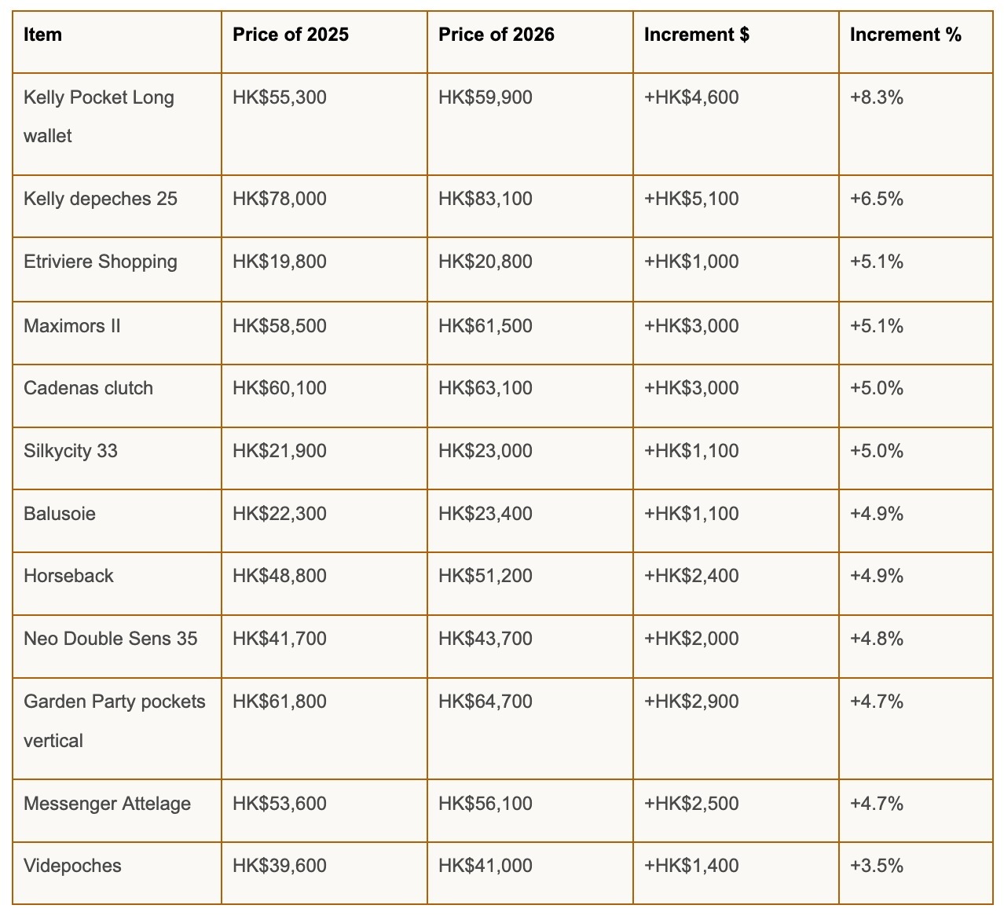Viewport: 1004px width, 916px height.
Task: Click Garden Party pockets vertical cell
Action: click(114, 720)
